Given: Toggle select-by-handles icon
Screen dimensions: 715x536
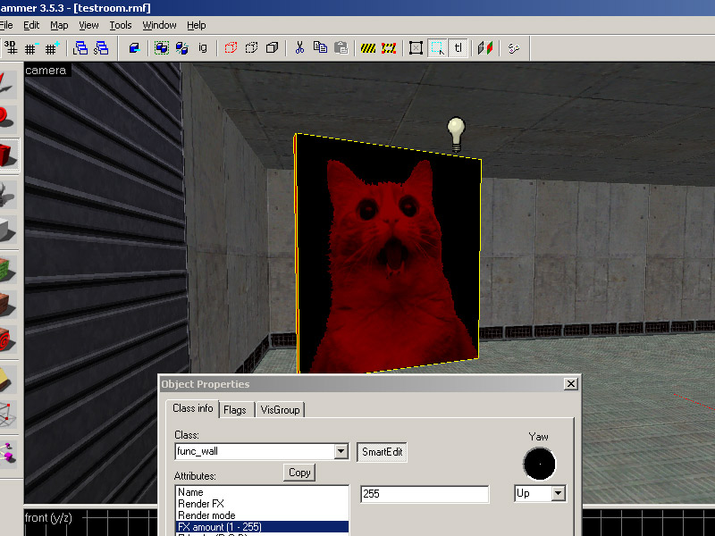Looking at the screenshot, I should click(x=416, y=47).
